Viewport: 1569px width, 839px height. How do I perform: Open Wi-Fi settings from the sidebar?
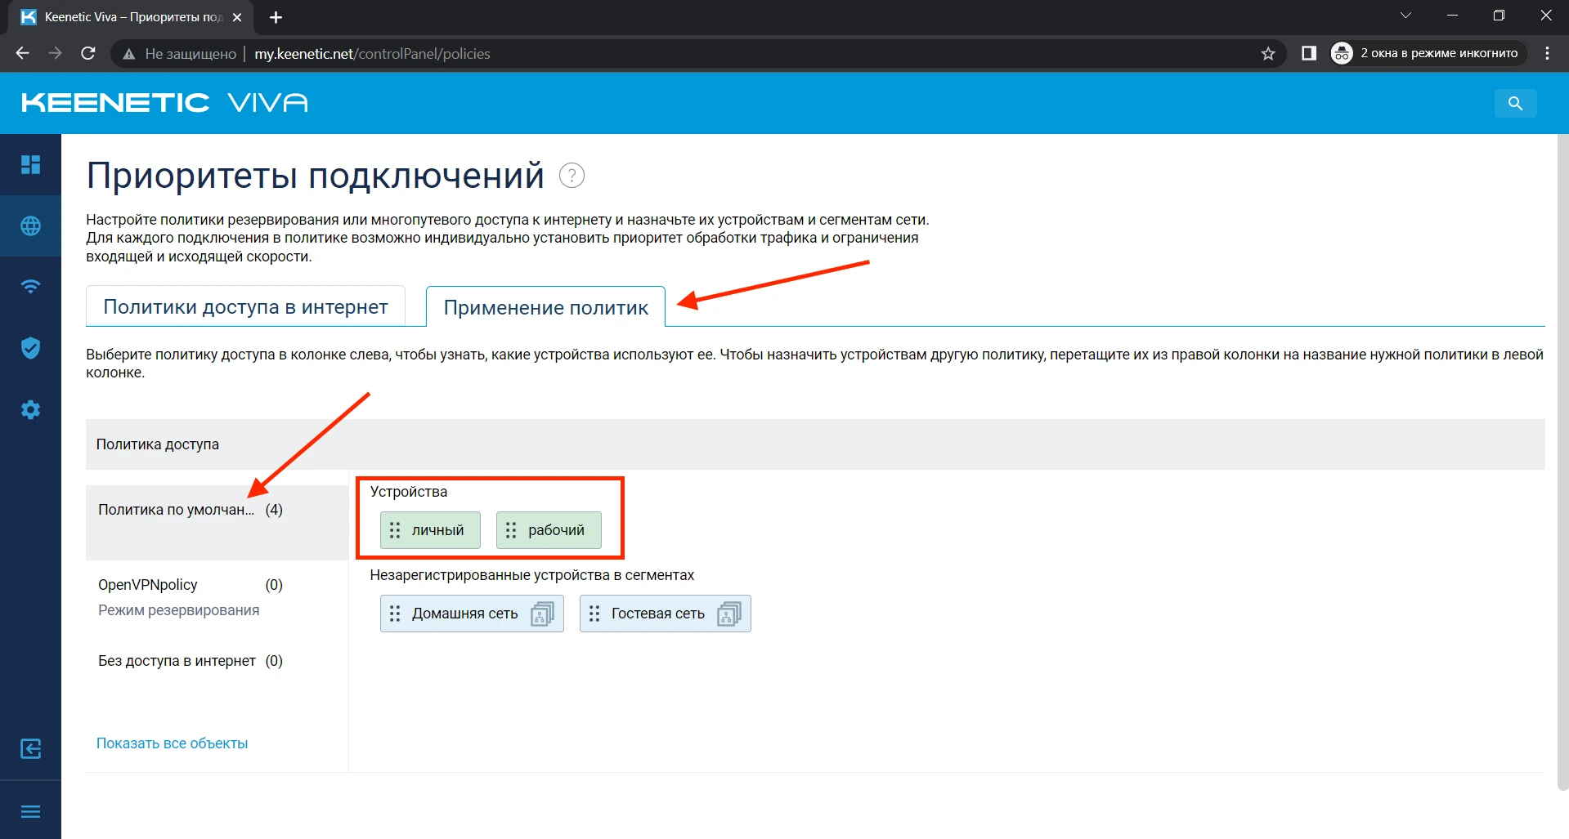[31, 287]
